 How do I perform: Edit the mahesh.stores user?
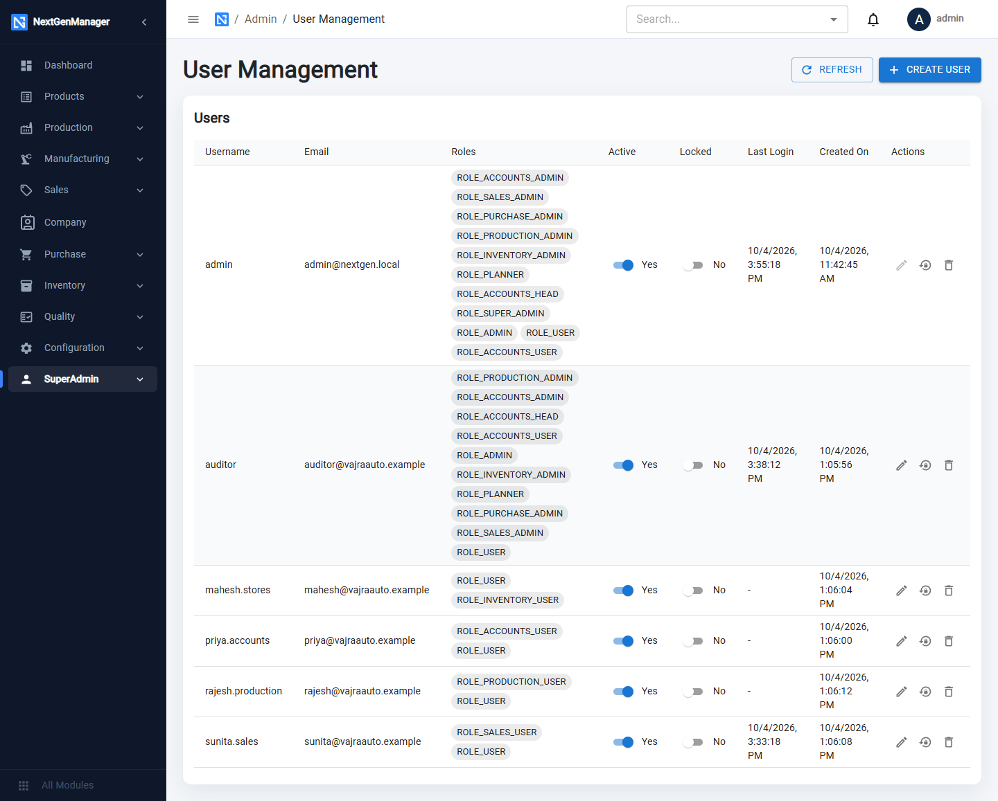[902, 591]
